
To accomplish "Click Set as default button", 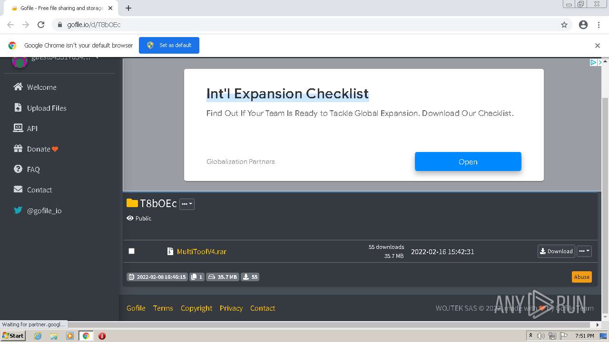I will click(x=169, y=45).
